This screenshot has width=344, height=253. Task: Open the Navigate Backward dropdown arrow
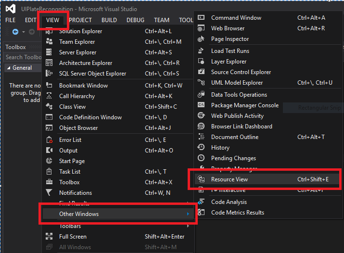[24, 32]
